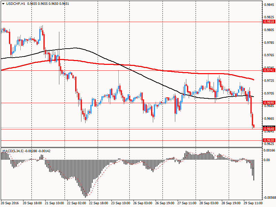Select the 22 Sep 02:00 time marker
This screenshot has width=276, height=207.
(x=76, y=204)
